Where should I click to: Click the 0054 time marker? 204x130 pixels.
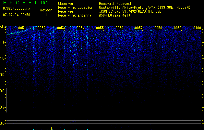pyautogui.click(x=80, y=28)
